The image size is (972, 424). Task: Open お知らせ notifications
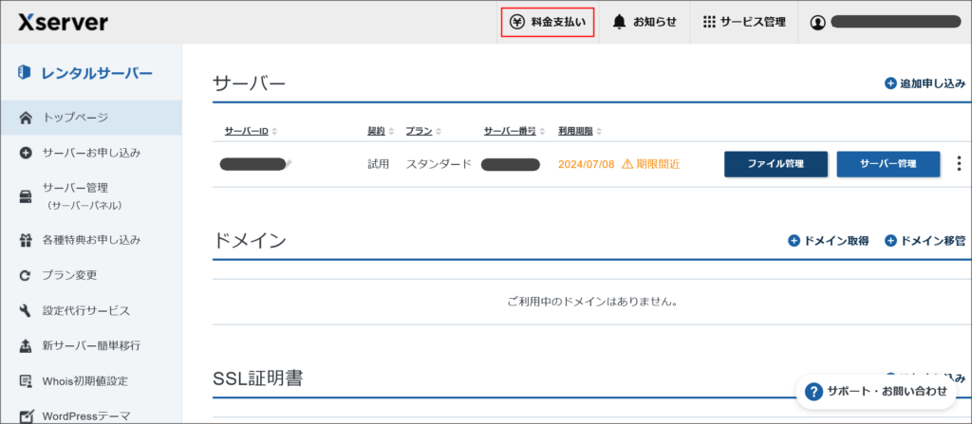(x=645, y=23)
